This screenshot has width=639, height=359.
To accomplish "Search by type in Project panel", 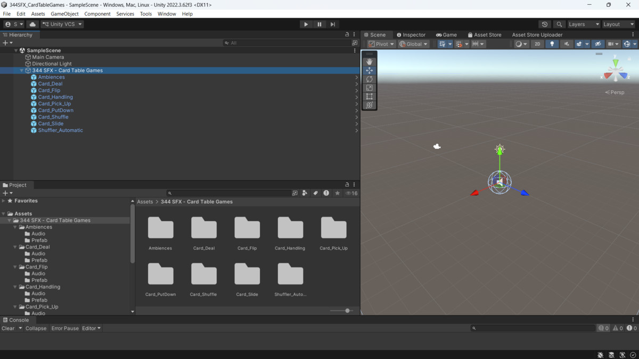I will (x=305, y=193).
